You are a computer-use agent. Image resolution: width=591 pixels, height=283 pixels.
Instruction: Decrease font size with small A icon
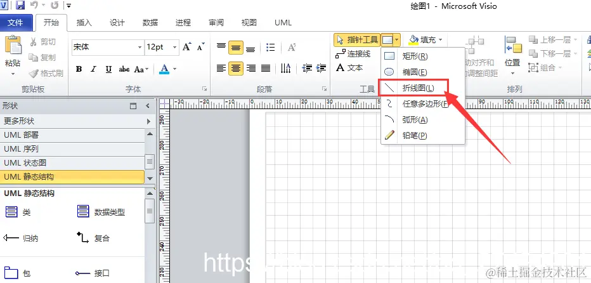coord(201,47)
